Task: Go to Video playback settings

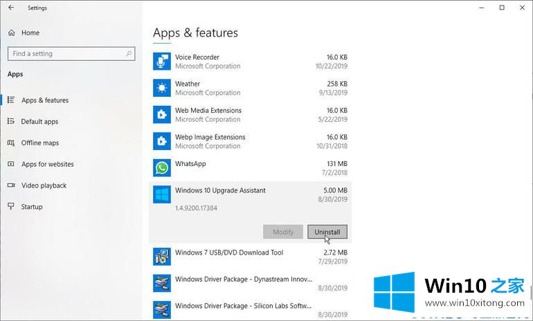Action: [x=44, y=185]
